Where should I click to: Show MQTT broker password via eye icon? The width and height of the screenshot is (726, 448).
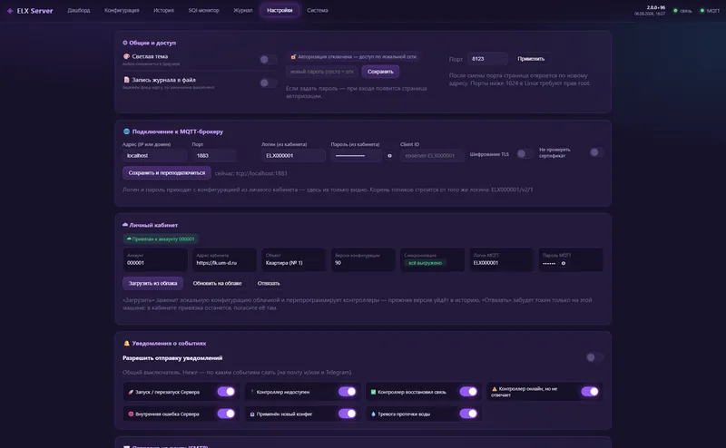pos(390,156)
